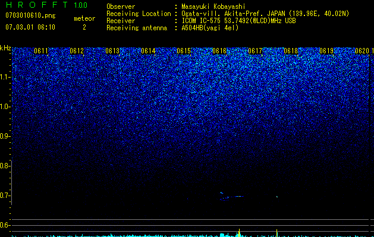Click the 1.1 kHz axis tick label

5,77
